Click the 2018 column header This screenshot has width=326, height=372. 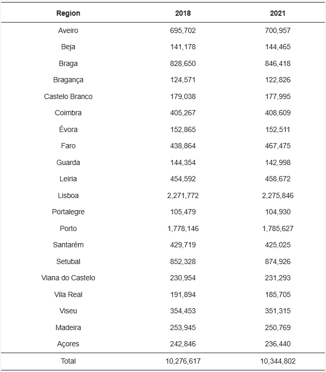[x=183, y=13]
